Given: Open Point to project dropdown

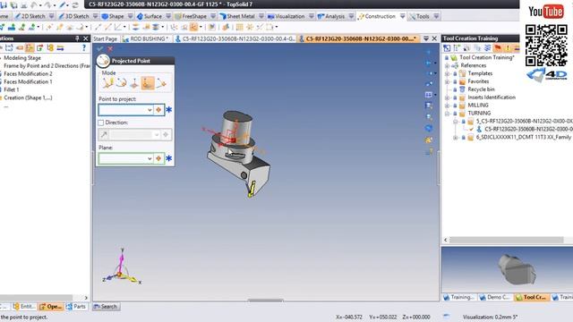Looking at the screenshot, I should [150, 110].
